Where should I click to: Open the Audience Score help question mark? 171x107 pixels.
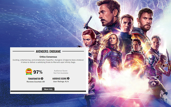pyautogui.click(x=68, y=78)
